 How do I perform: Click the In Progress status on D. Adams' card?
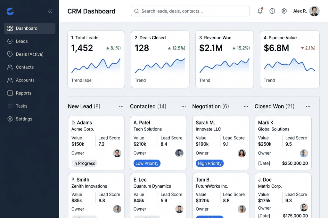point(84,163)
